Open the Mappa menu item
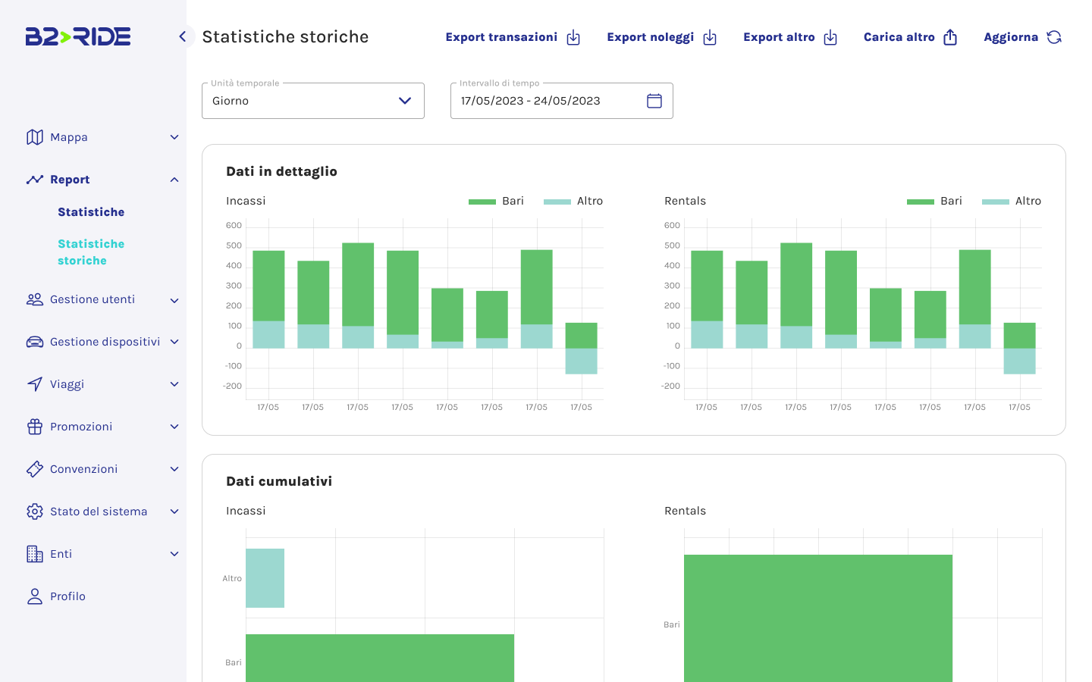The width and height of the screenshot is (1092, 682). [69, 137]
